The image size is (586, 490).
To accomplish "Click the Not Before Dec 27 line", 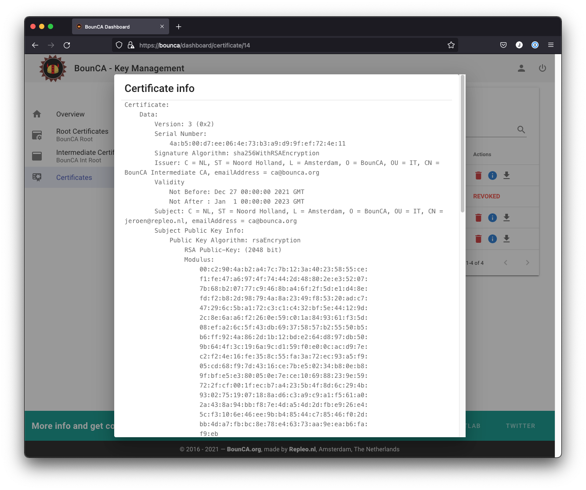I will (237, 192).
